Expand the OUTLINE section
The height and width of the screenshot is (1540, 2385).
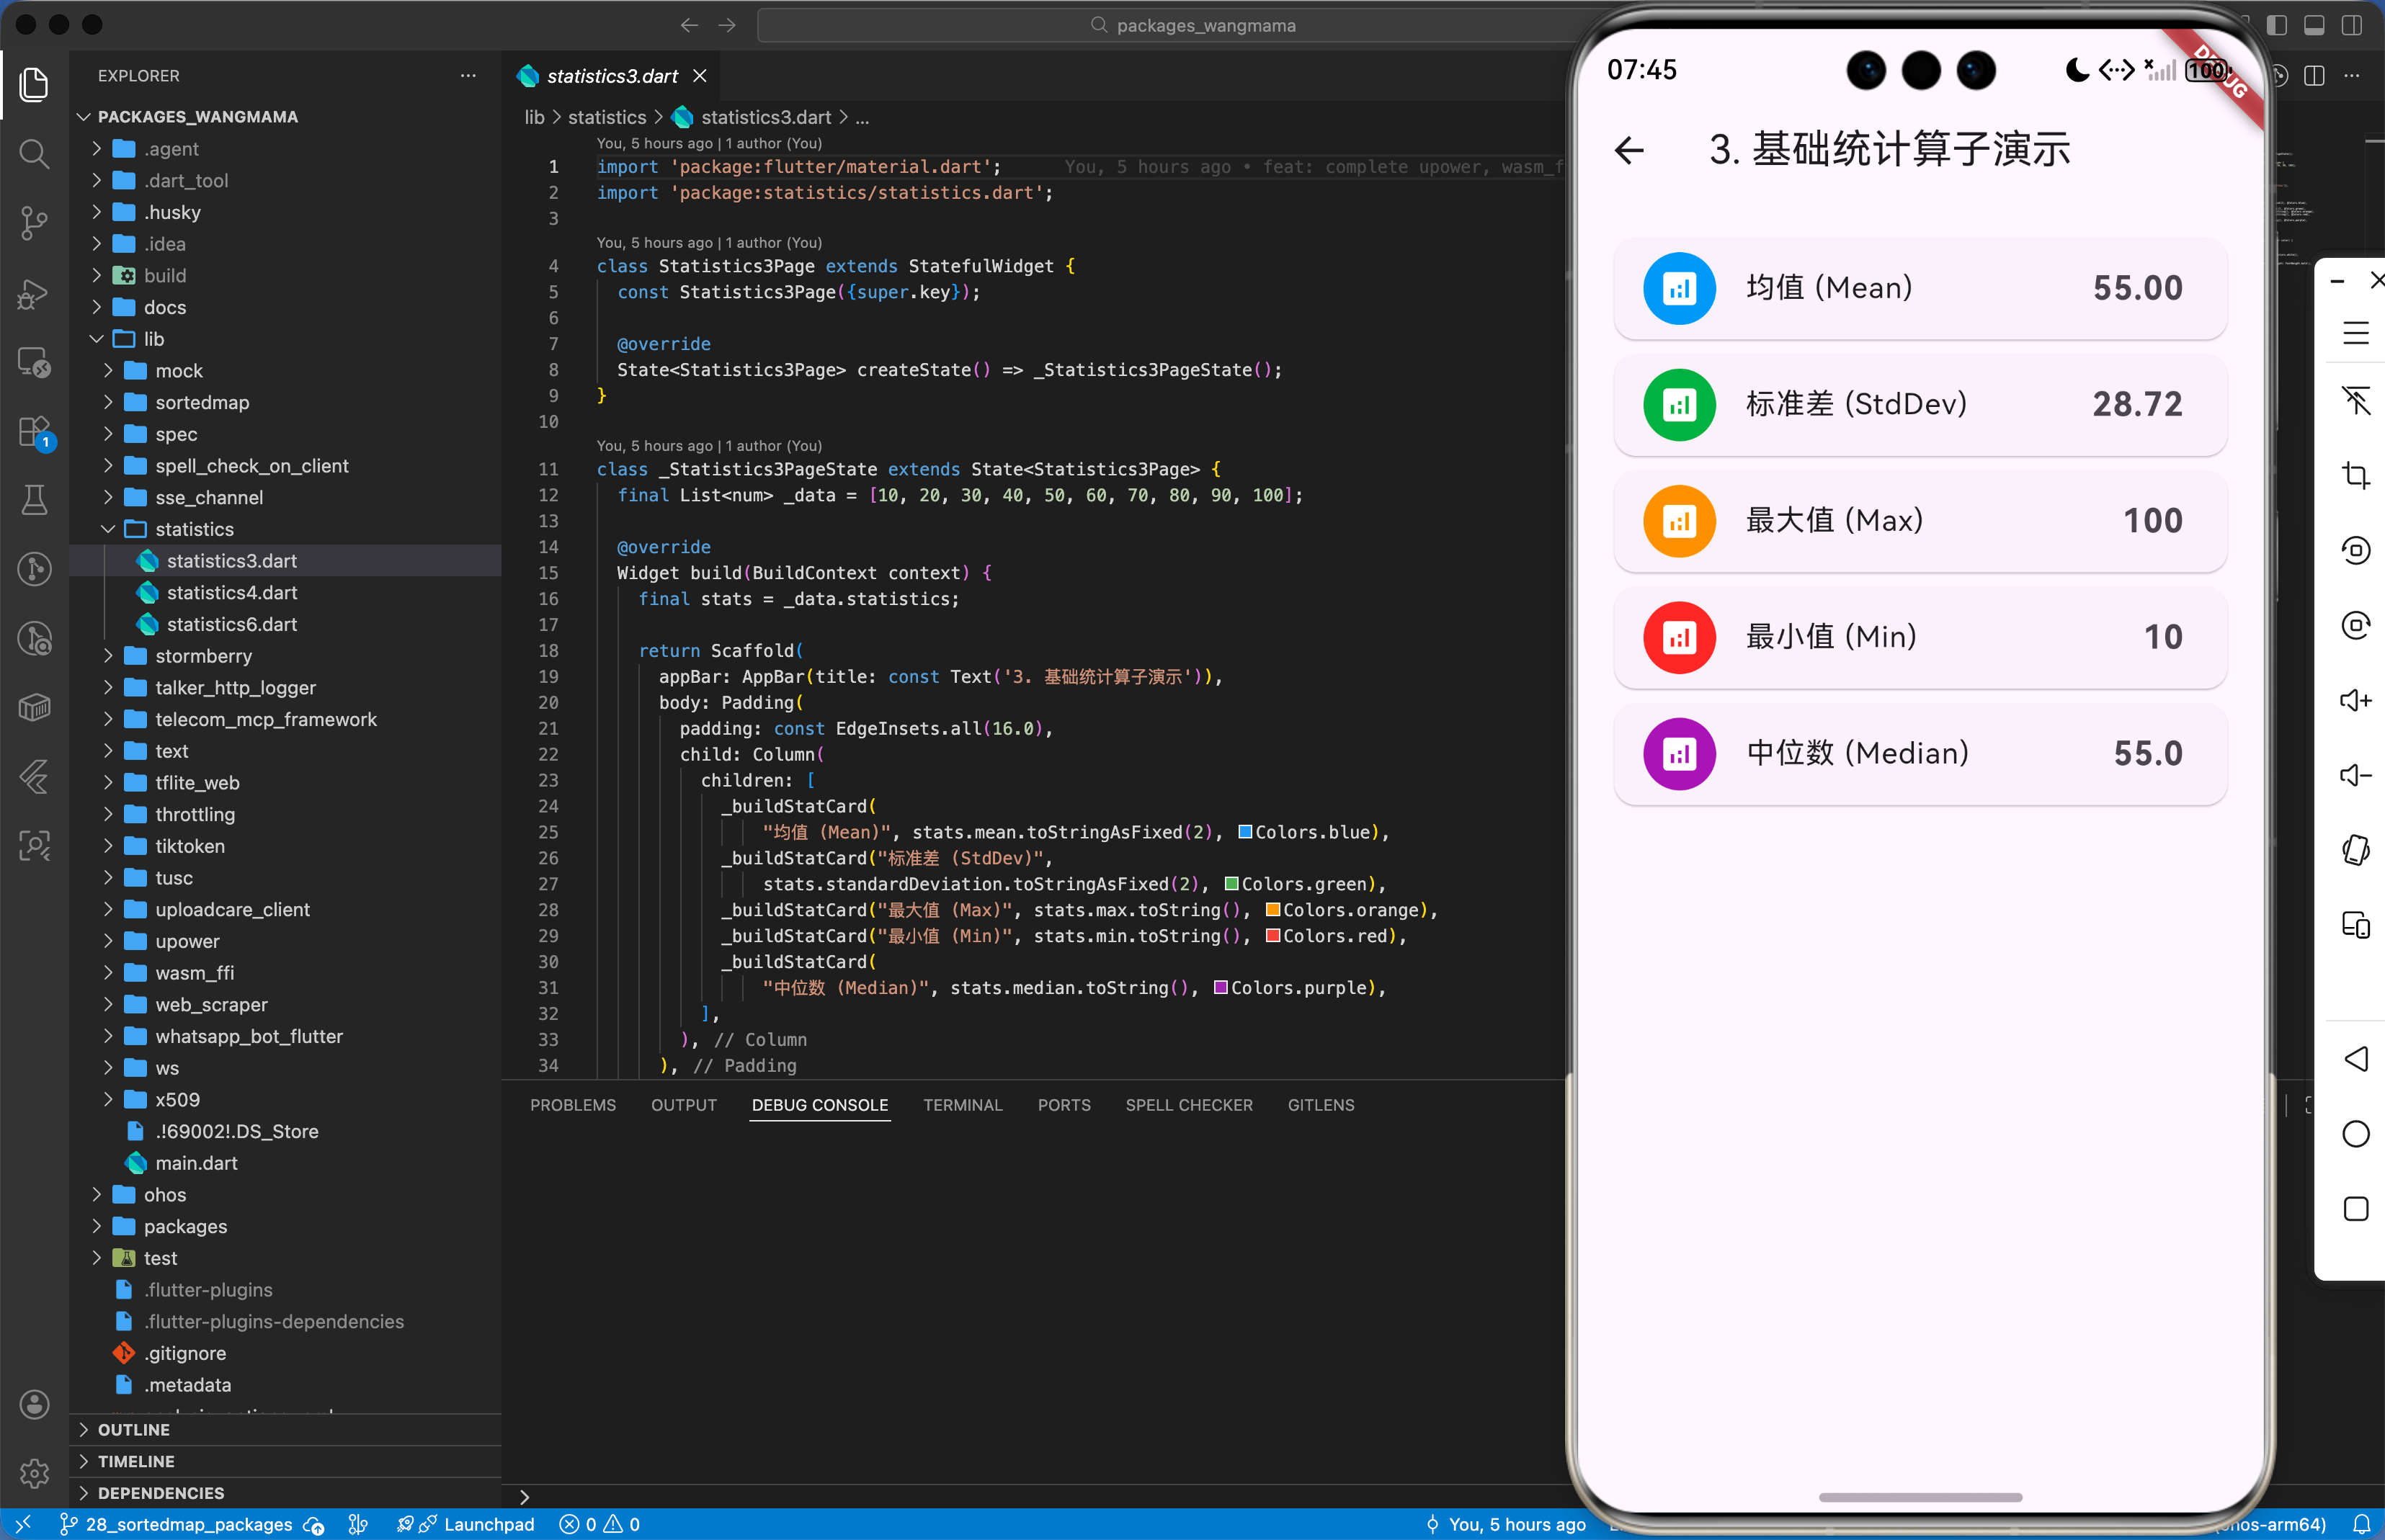(134, 1430)
